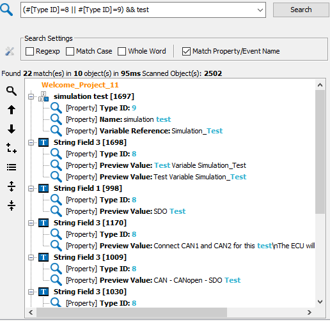Jump to previous match with up arrow
This screenshot has width=330, height=321.
pos(12,110)
